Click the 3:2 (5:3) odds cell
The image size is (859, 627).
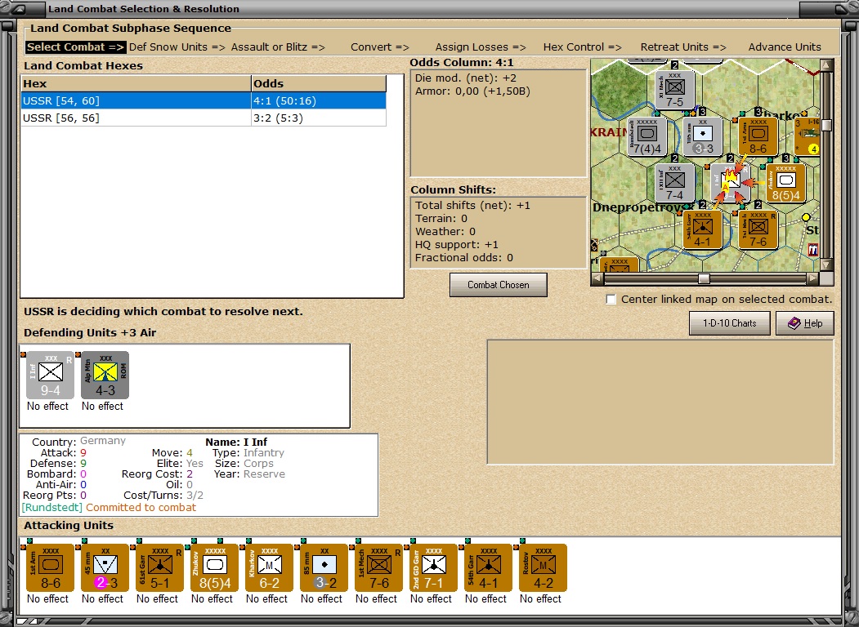click(x=319, y=118)
